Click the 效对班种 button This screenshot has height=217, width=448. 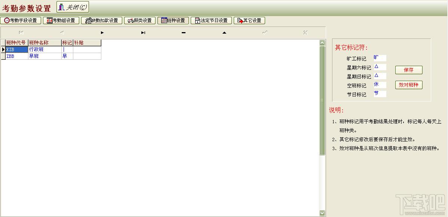click(x=409, y=85)
